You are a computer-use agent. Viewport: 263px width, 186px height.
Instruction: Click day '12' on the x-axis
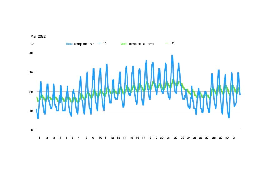tap(112, 138)
